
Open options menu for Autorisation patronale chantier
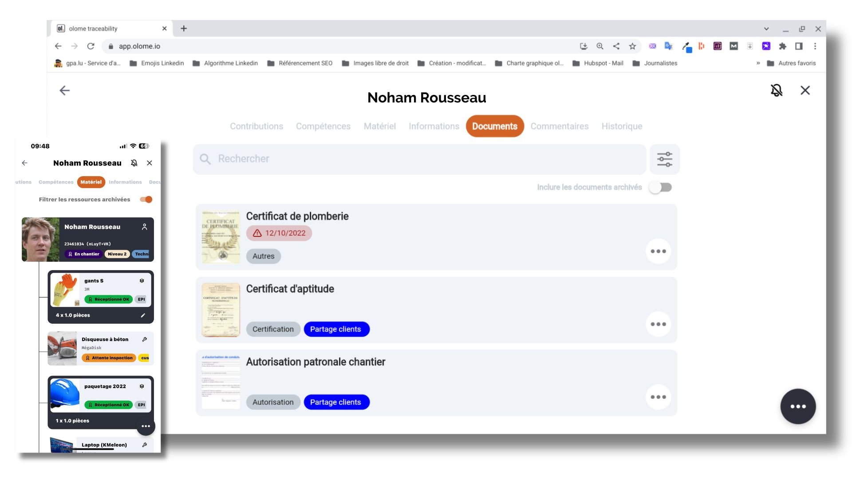[658, 397]
